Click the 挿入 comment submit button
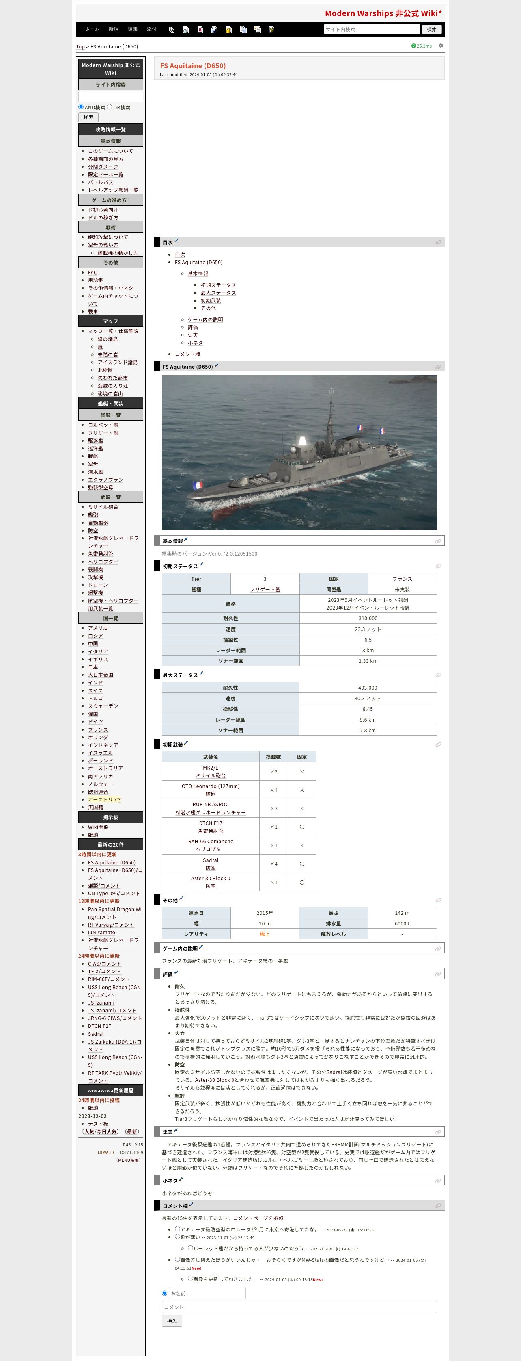This screenshot has height=1361, width=521. coord(172,1321)
